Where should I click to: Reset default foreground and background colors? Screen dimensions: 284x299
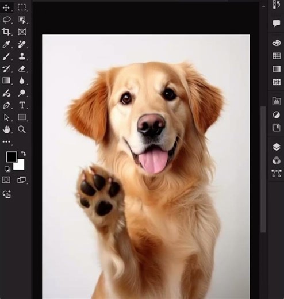[7, 169]
